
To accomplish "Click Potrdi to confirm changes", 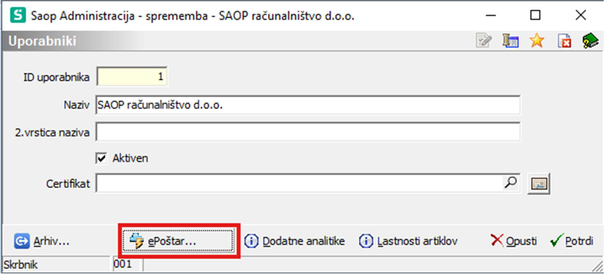I will [572, 241].
